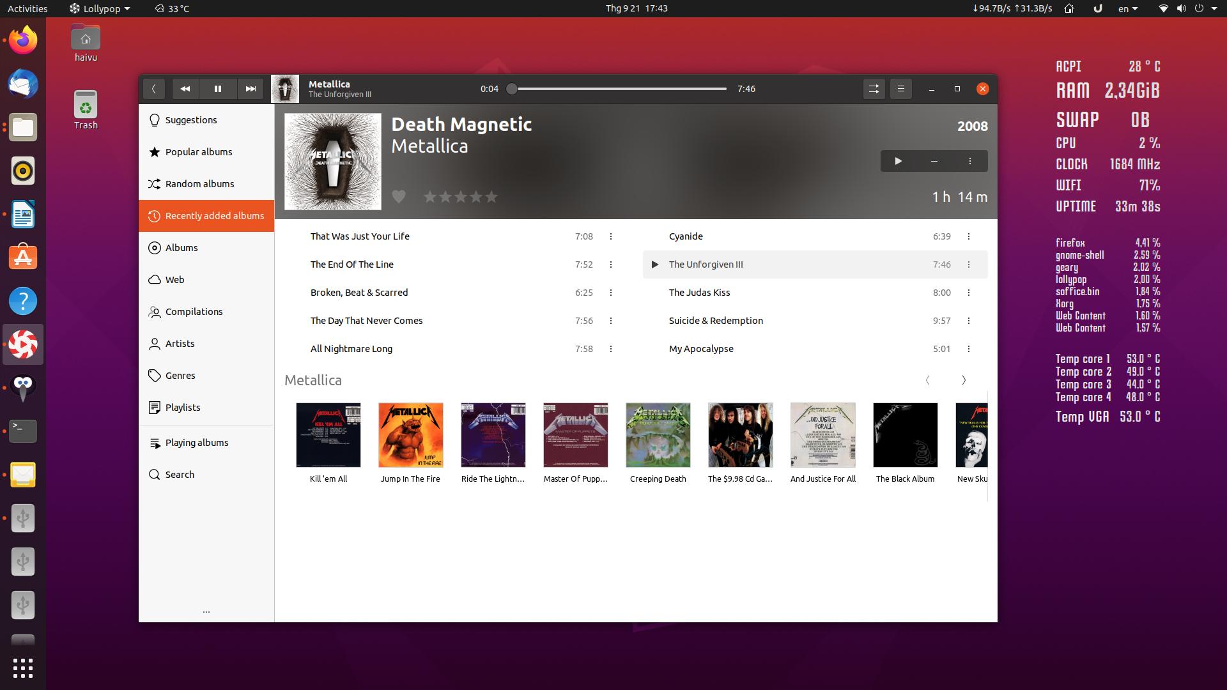The height and width of the screenshot is (690, 1227).
Task: Open The Black Album cover
Action: click(x=906, y=435)
